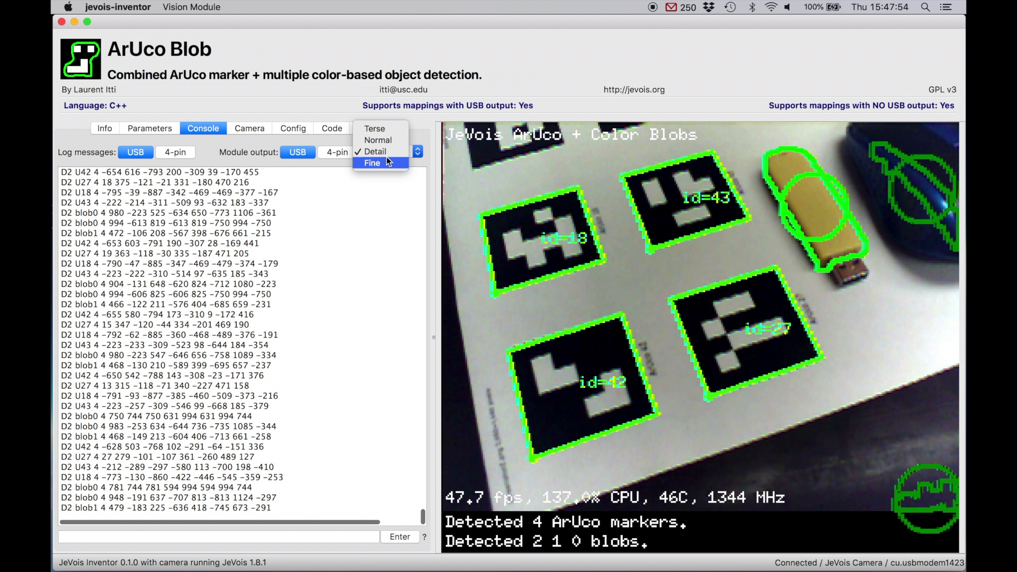1017x572 pixels.
Task: Click the marker labeled id=18 in video
Action: (543, 242)
